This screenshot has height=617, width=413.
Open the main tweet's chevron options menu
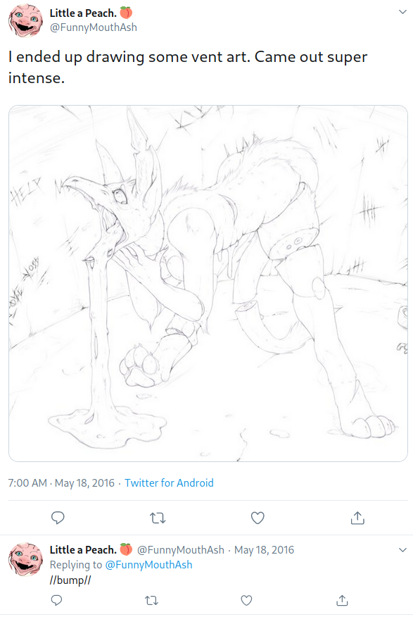[402, 12]
